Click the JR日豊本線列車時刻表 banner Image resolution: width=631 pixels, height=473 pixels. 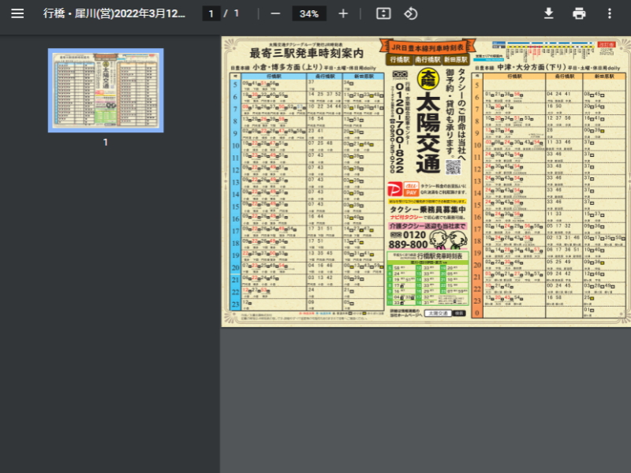point(428,47)
